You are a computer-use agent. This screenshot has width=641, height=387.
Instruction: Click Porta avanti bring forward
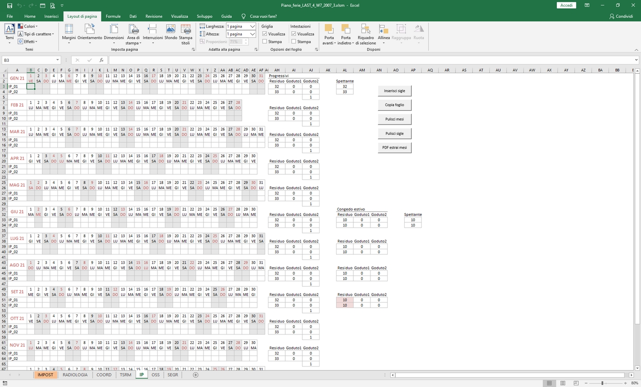329,34
